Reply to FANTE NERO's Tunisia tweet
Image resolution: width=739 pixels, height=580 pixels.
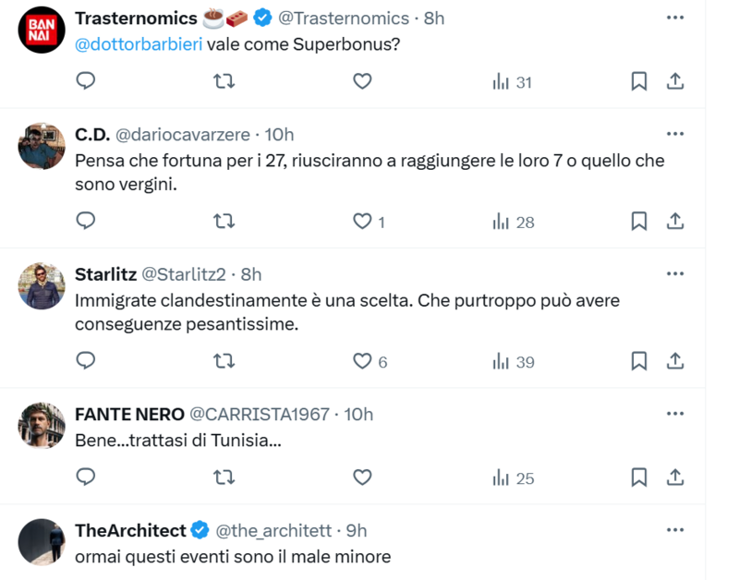86,477
